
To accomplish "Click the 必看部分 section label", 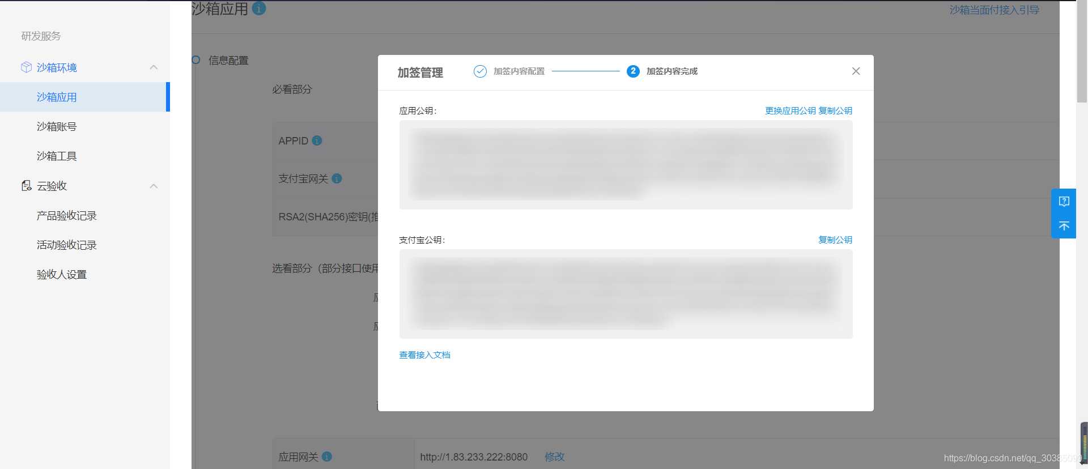I will tap(292, 89).
